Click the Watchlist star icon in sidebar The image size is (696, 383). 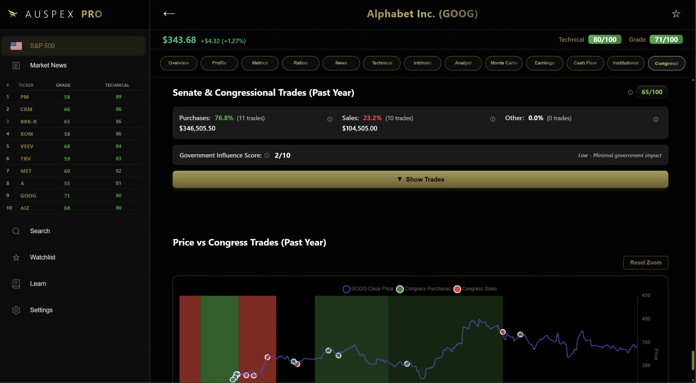point(16,258)
